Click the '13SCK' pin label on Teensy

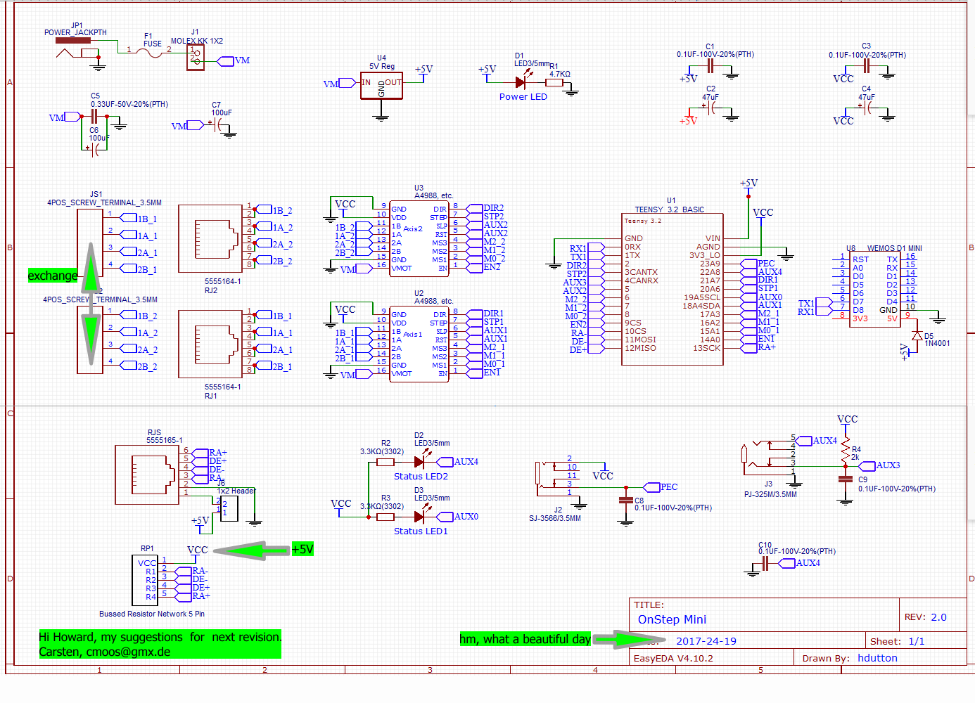pos(706,348)
